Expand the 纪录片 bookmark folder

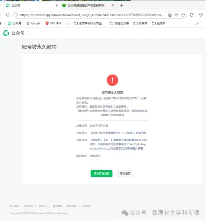159,23
